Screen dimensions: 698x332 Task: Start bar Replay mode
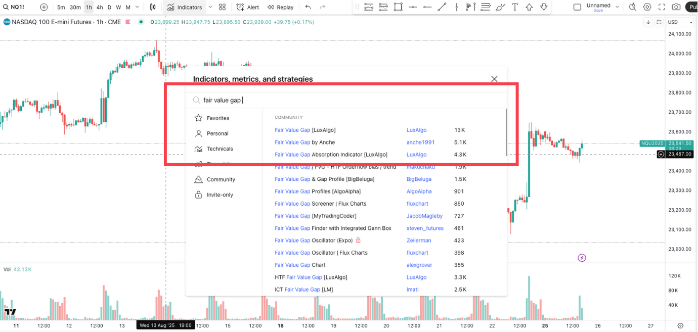click(x=281, y=7)
